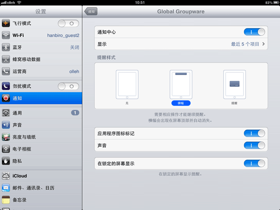Viewport: 280px width, 210px height.
Task: Tap the iCloud cloud icon
Action: pos(6,176)
